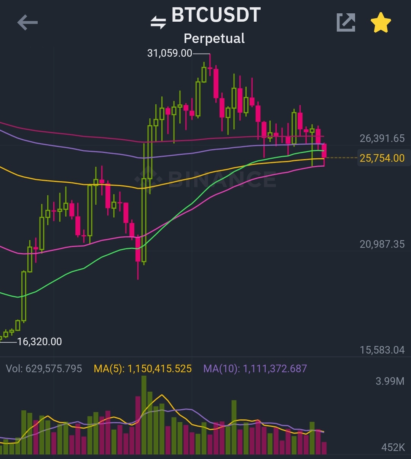Select the MA(10) volume indicator value
This screenshot has width=411, height=459.
pyautogui.click(x=255, y=368)
